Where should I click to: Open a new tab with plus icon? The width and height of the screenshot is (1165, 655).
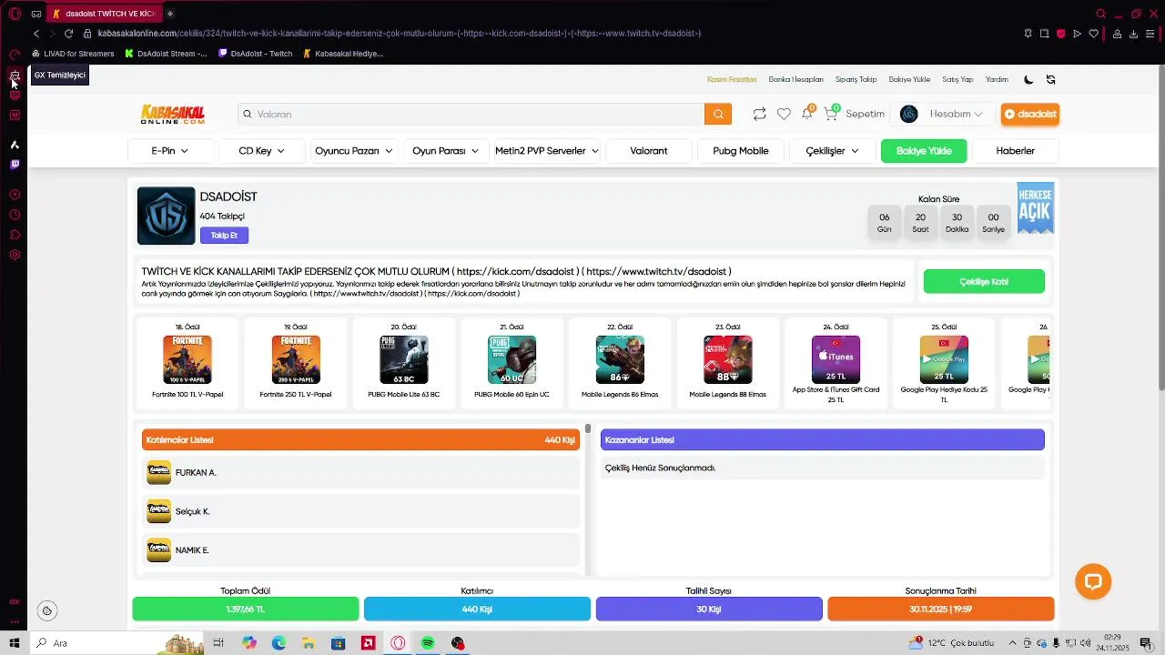point(170,14)
